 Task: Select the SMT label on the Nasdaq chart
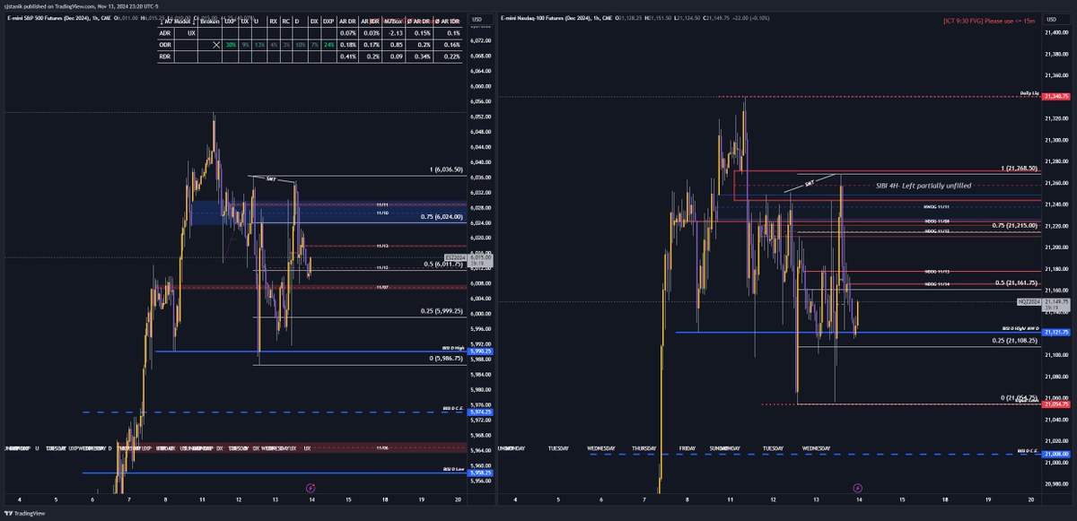809,182
